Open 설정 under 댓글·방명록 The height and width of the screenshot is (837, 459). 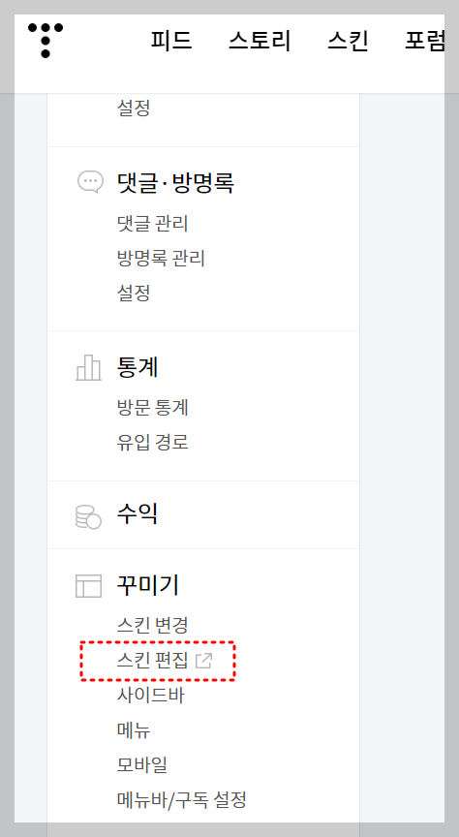134,293
